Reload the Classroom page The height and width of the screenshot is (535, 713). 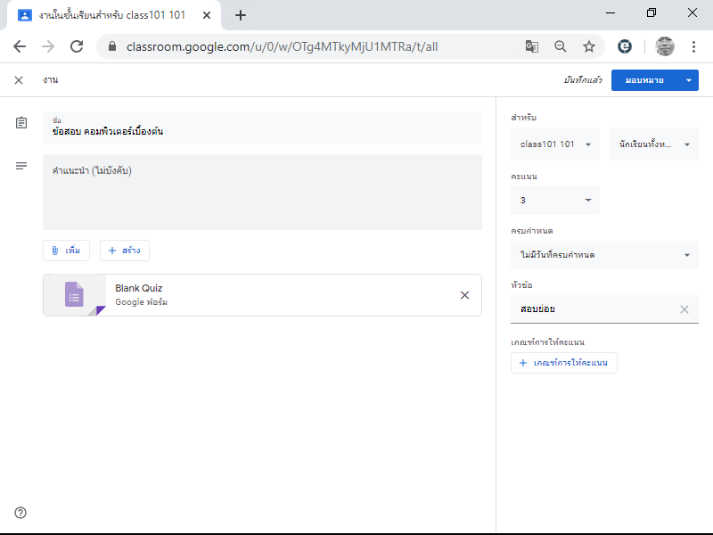(77, 46)
